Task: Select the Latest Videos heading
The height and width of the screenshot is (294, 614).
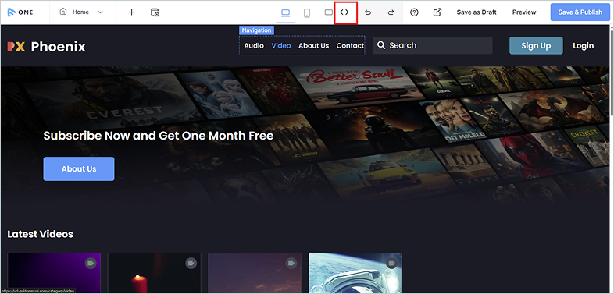Action: click(41, 234)
